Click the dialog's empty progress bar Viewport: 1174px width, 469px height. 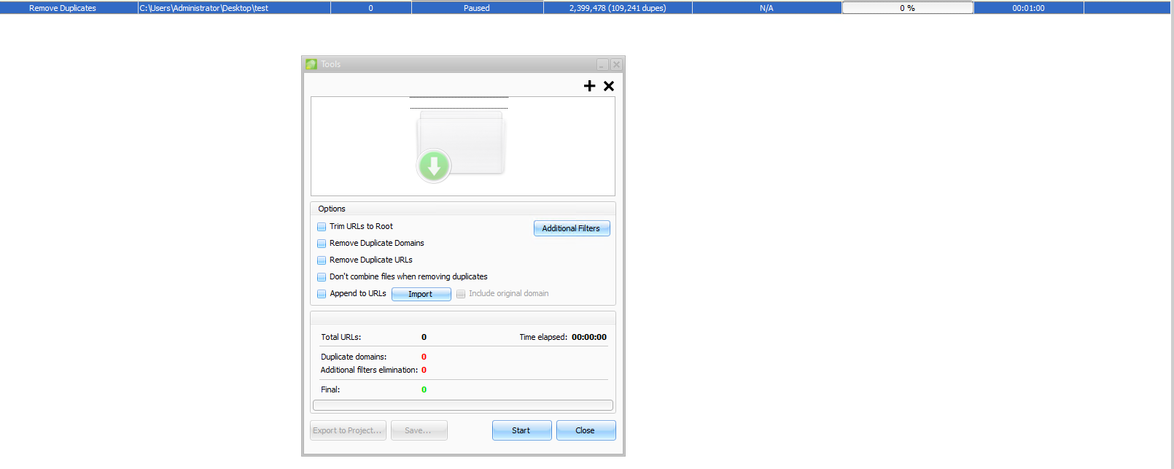[x=463, y=406]
